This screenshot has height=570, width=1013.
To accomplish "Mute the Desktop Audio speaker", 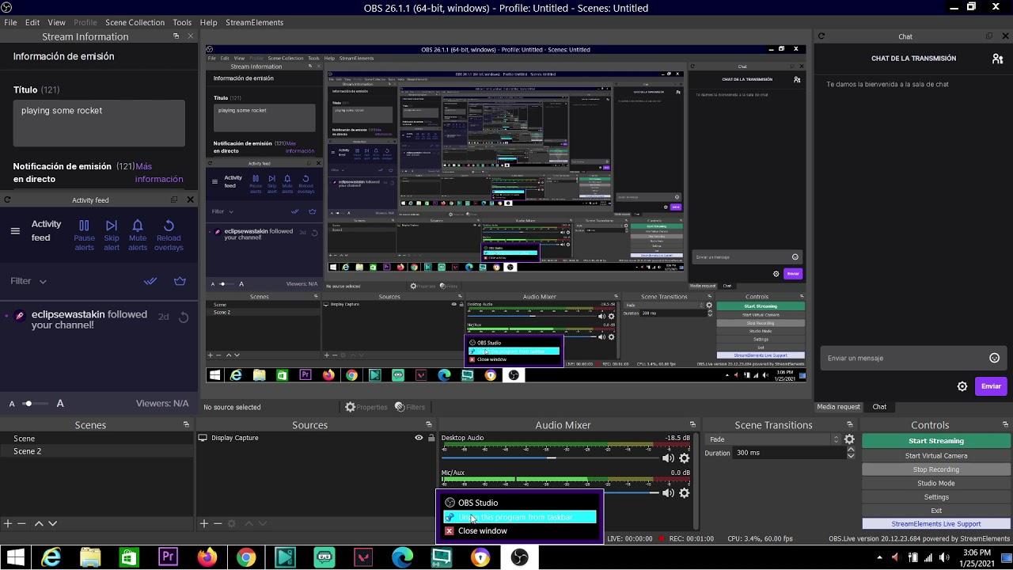I will click(x=668, y=458).
